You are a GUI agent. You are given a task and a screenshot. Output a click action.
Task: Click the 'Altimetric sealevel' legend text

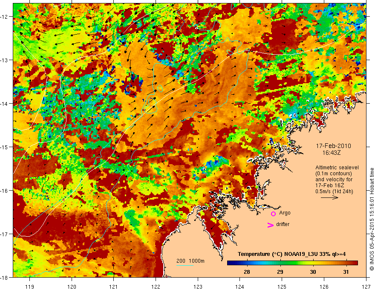point(337,168)
